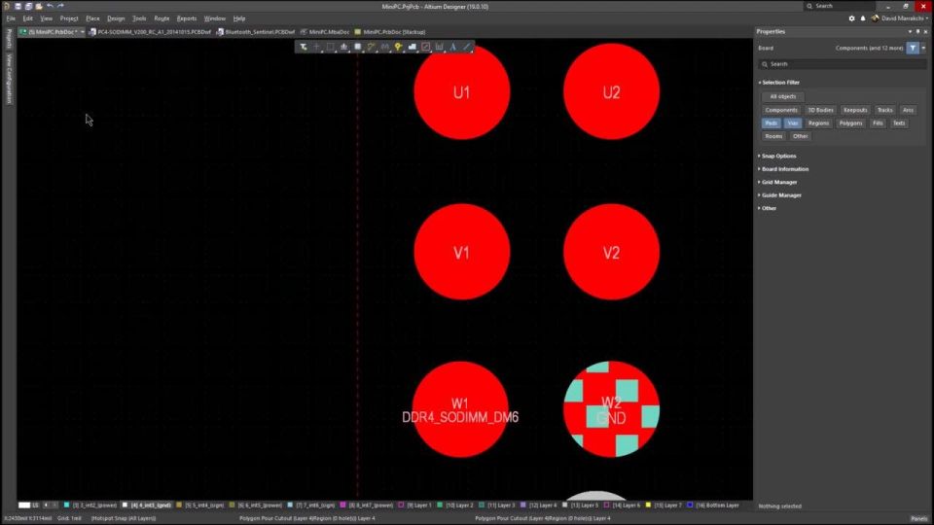Image resolution: width=934 pixels, height=525 pixels.
Task: Select the Place dimension tool
Action: tap(440, 47)
